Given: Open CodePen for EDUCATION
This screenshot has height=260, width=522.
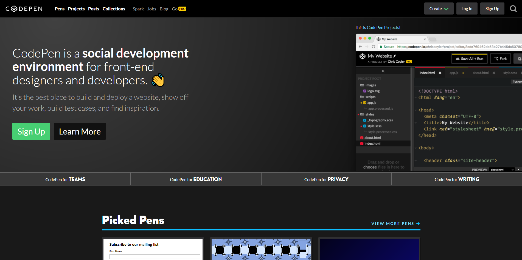Looking at the screenshot, I should tap(196, 179).
